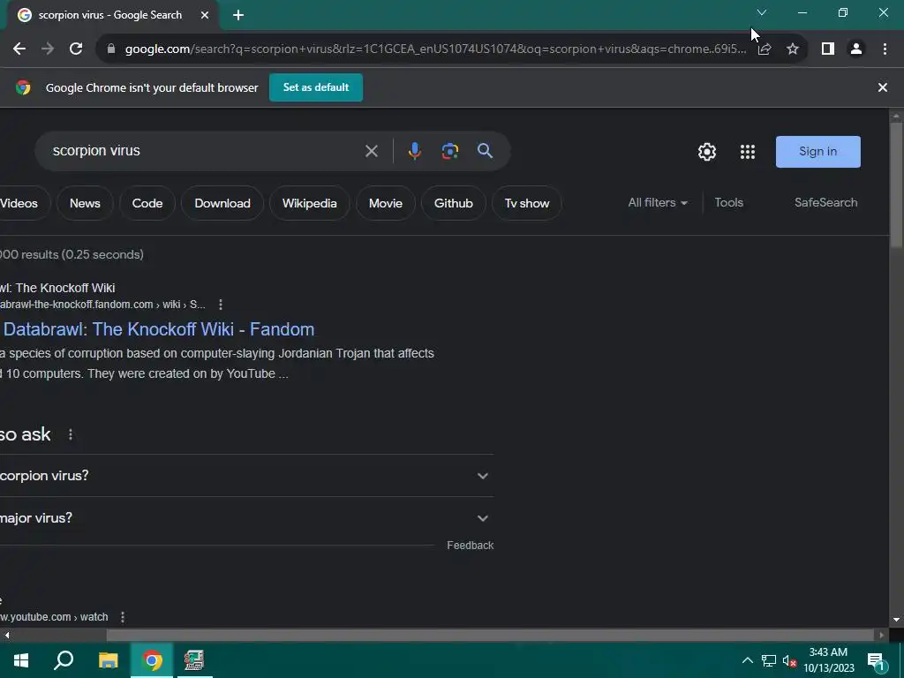Open the Chrome side panel icon
This screenshot has height=678, width=904.
pos(828,49)
